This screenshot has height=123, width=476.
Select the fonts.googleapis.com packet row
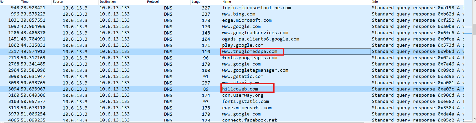tap(249, 58)
